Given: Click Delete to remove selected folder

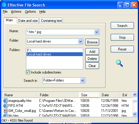Looking at the screenshot, I should point(92,59).
